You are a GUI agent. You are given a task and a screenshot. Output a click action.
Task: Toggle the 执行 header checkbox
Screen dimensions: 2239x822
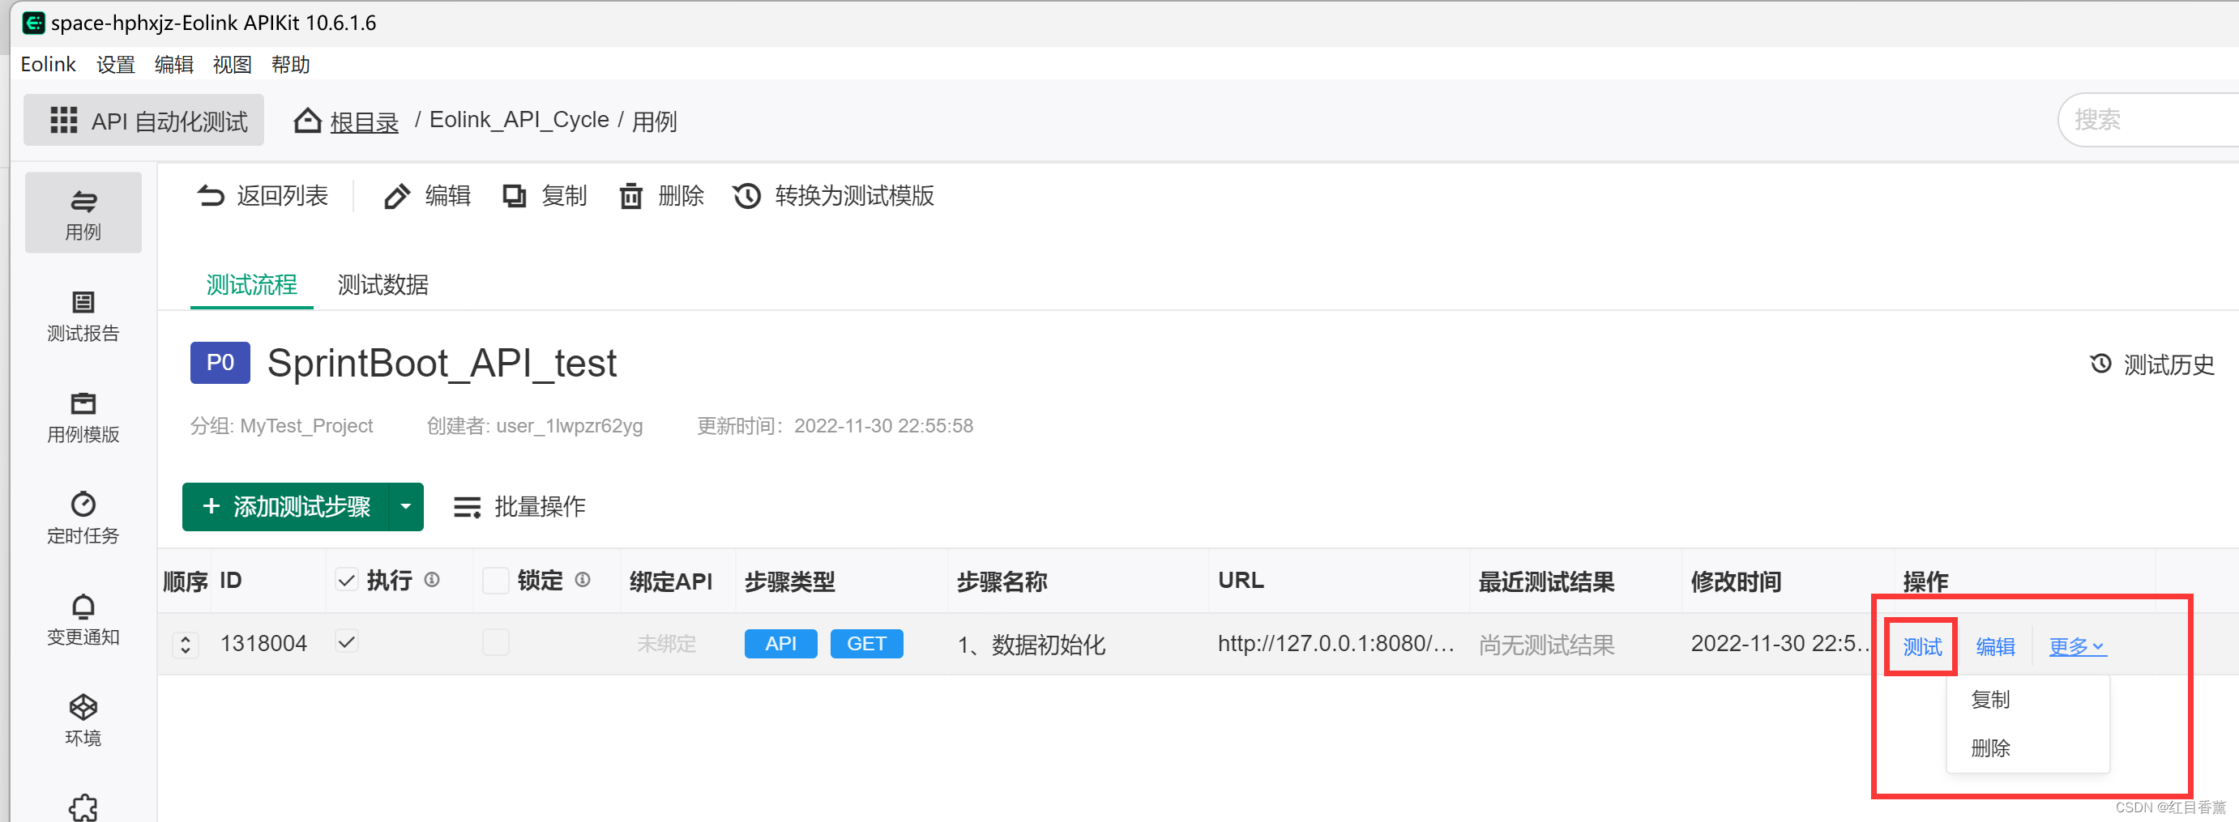click(346, 580)
